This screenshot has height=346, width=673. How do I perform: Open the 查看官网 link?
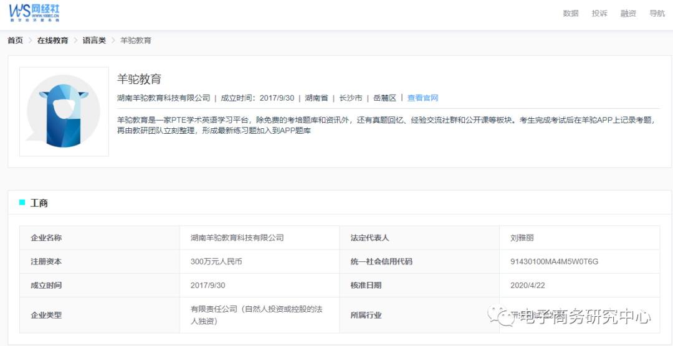(422, 98)
